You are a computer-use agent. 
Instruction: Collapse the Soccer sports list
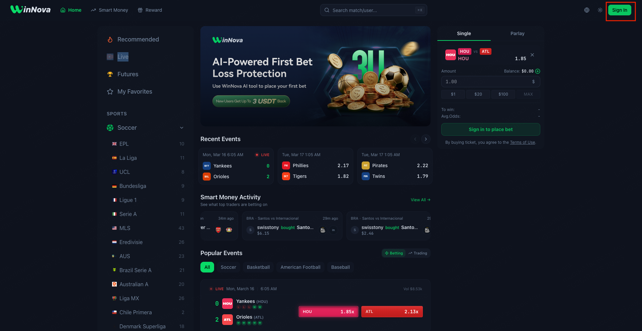pos(182,128)
